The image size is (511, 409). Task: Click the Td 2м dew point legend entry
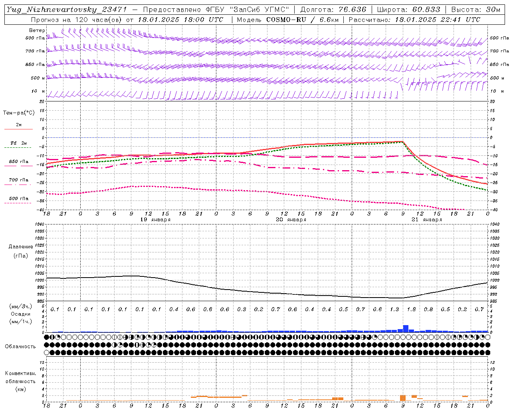tap(18, 143)
